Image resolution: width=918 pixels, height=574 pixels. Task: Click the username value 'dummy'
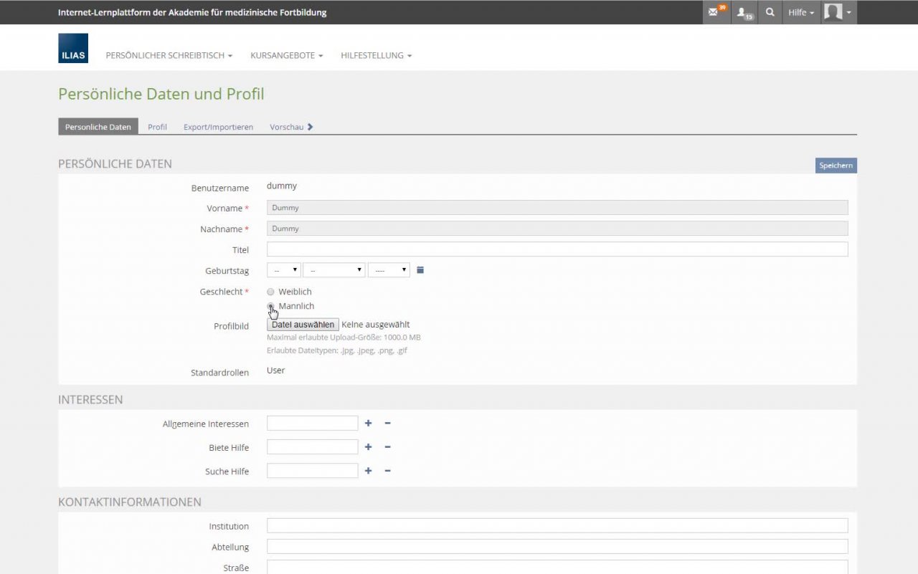click(x=282, y=186)
